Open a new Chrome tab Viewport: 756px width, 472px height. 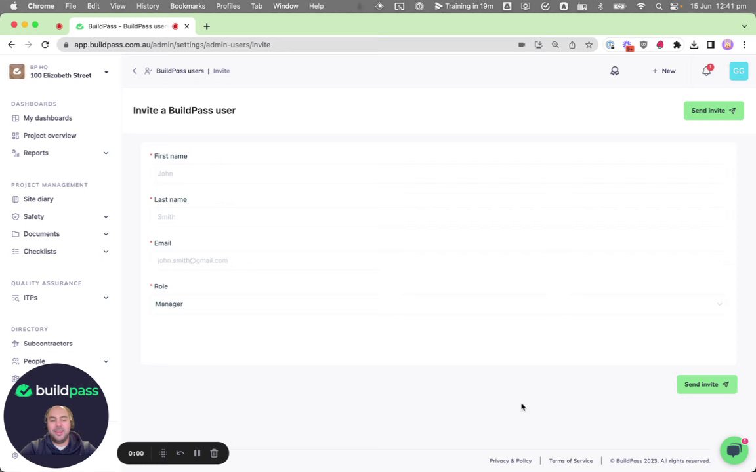click(x=207, y=26)
